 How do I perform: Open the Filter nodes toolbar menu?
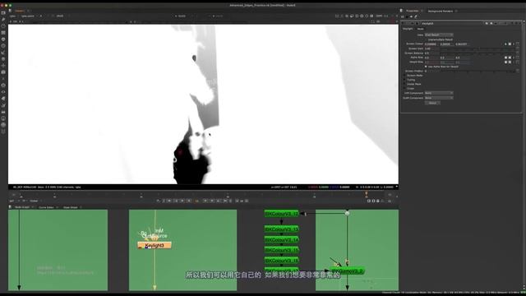coord(3,46)
